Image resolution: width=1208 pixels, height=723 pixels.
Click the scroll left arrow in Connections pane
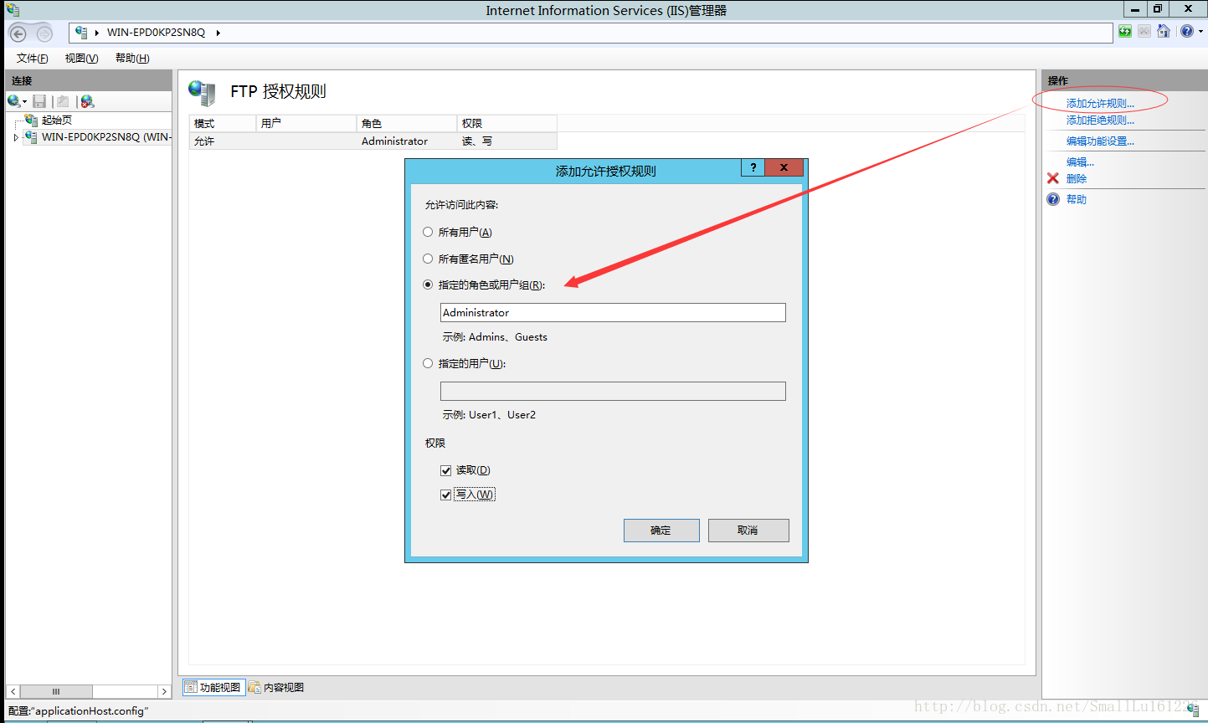[13, 691]
